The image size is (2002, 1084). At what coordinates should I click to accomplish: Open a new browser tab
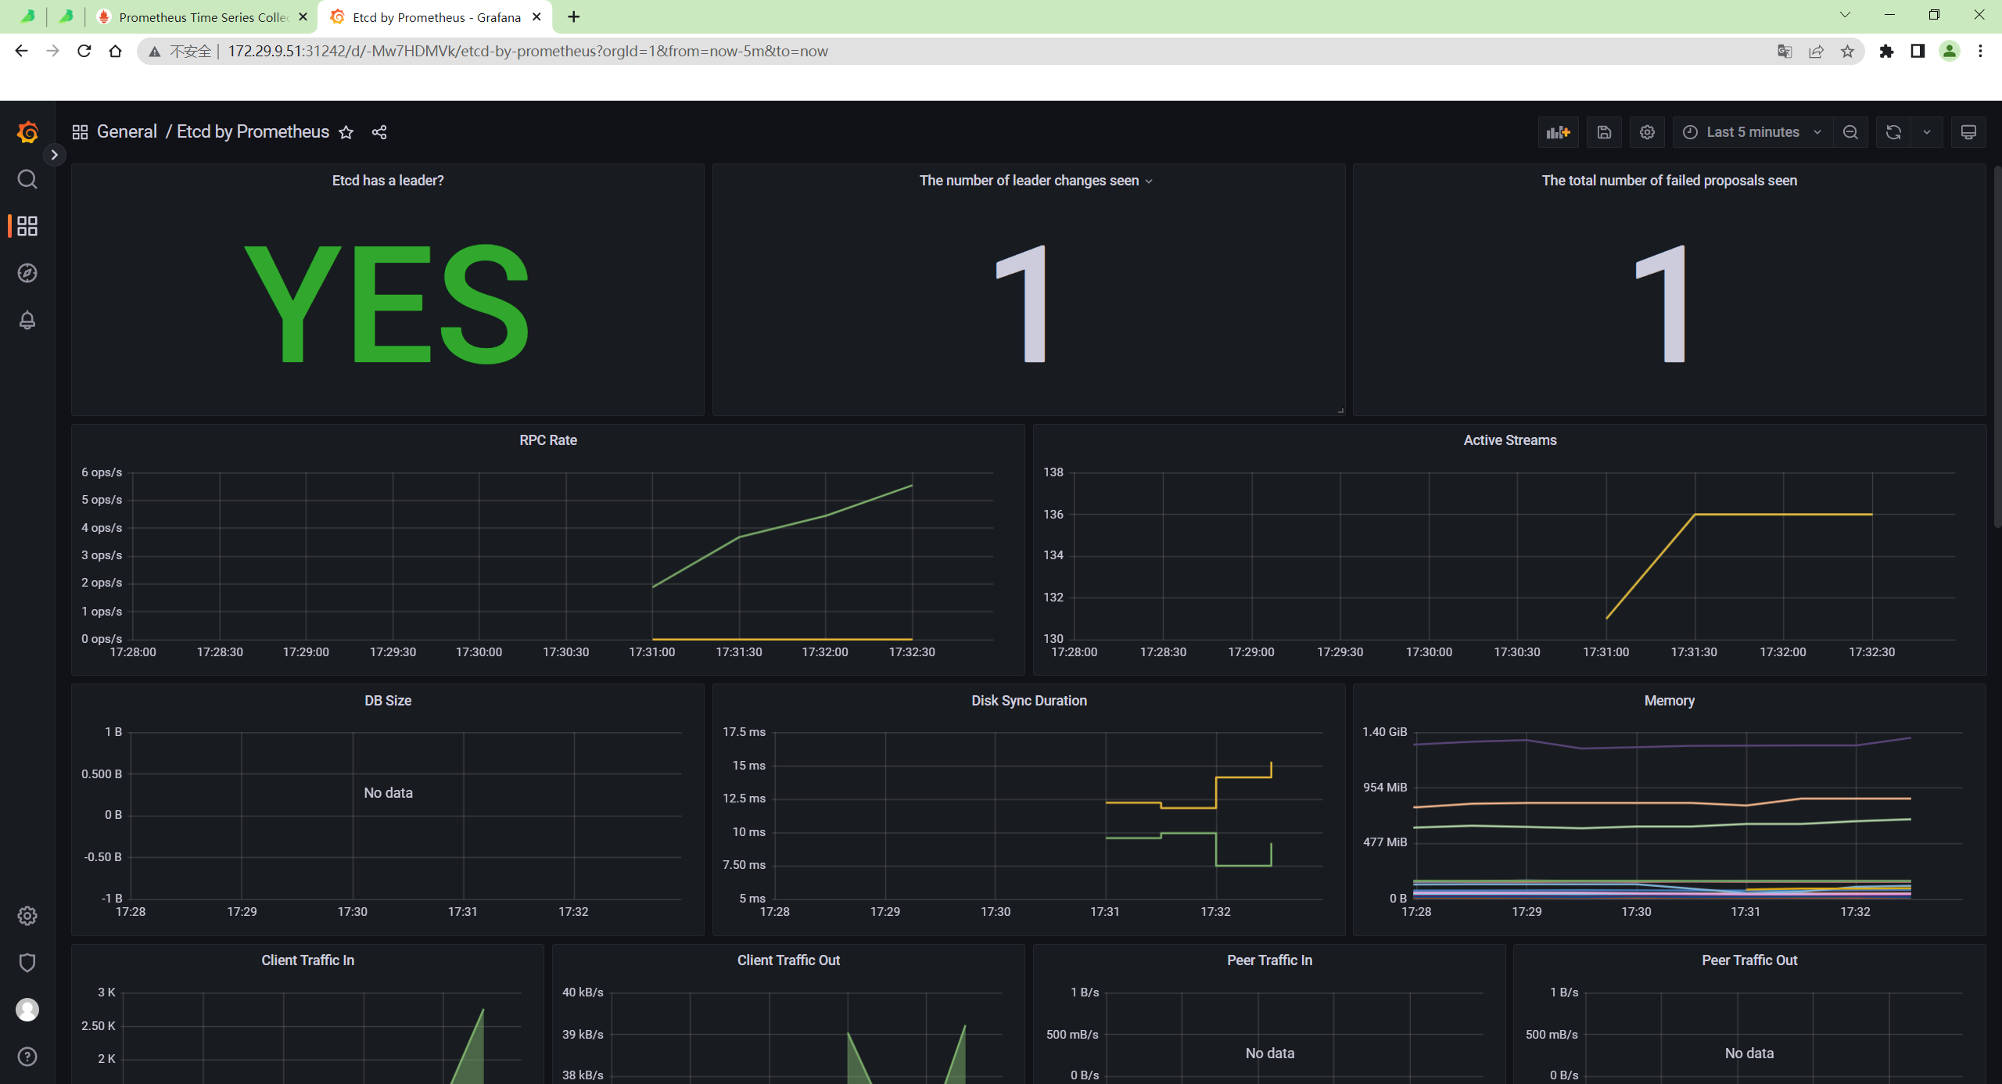point(574,16)
